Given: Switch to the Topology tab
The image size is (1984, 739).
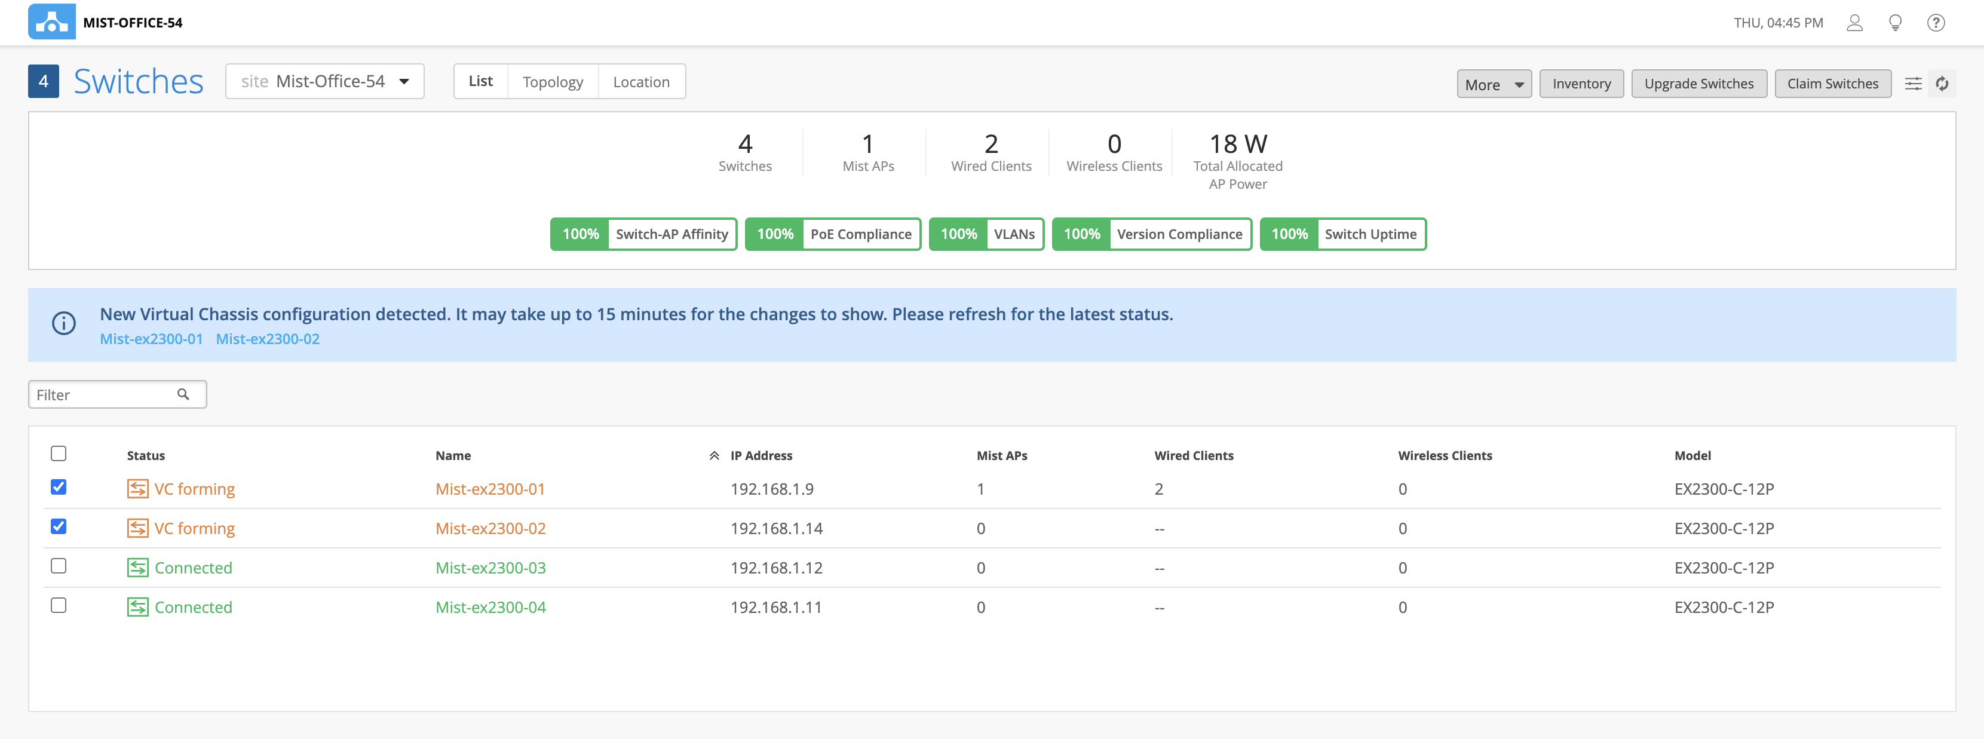Looking at the screenshot, I should click(552, 82).
